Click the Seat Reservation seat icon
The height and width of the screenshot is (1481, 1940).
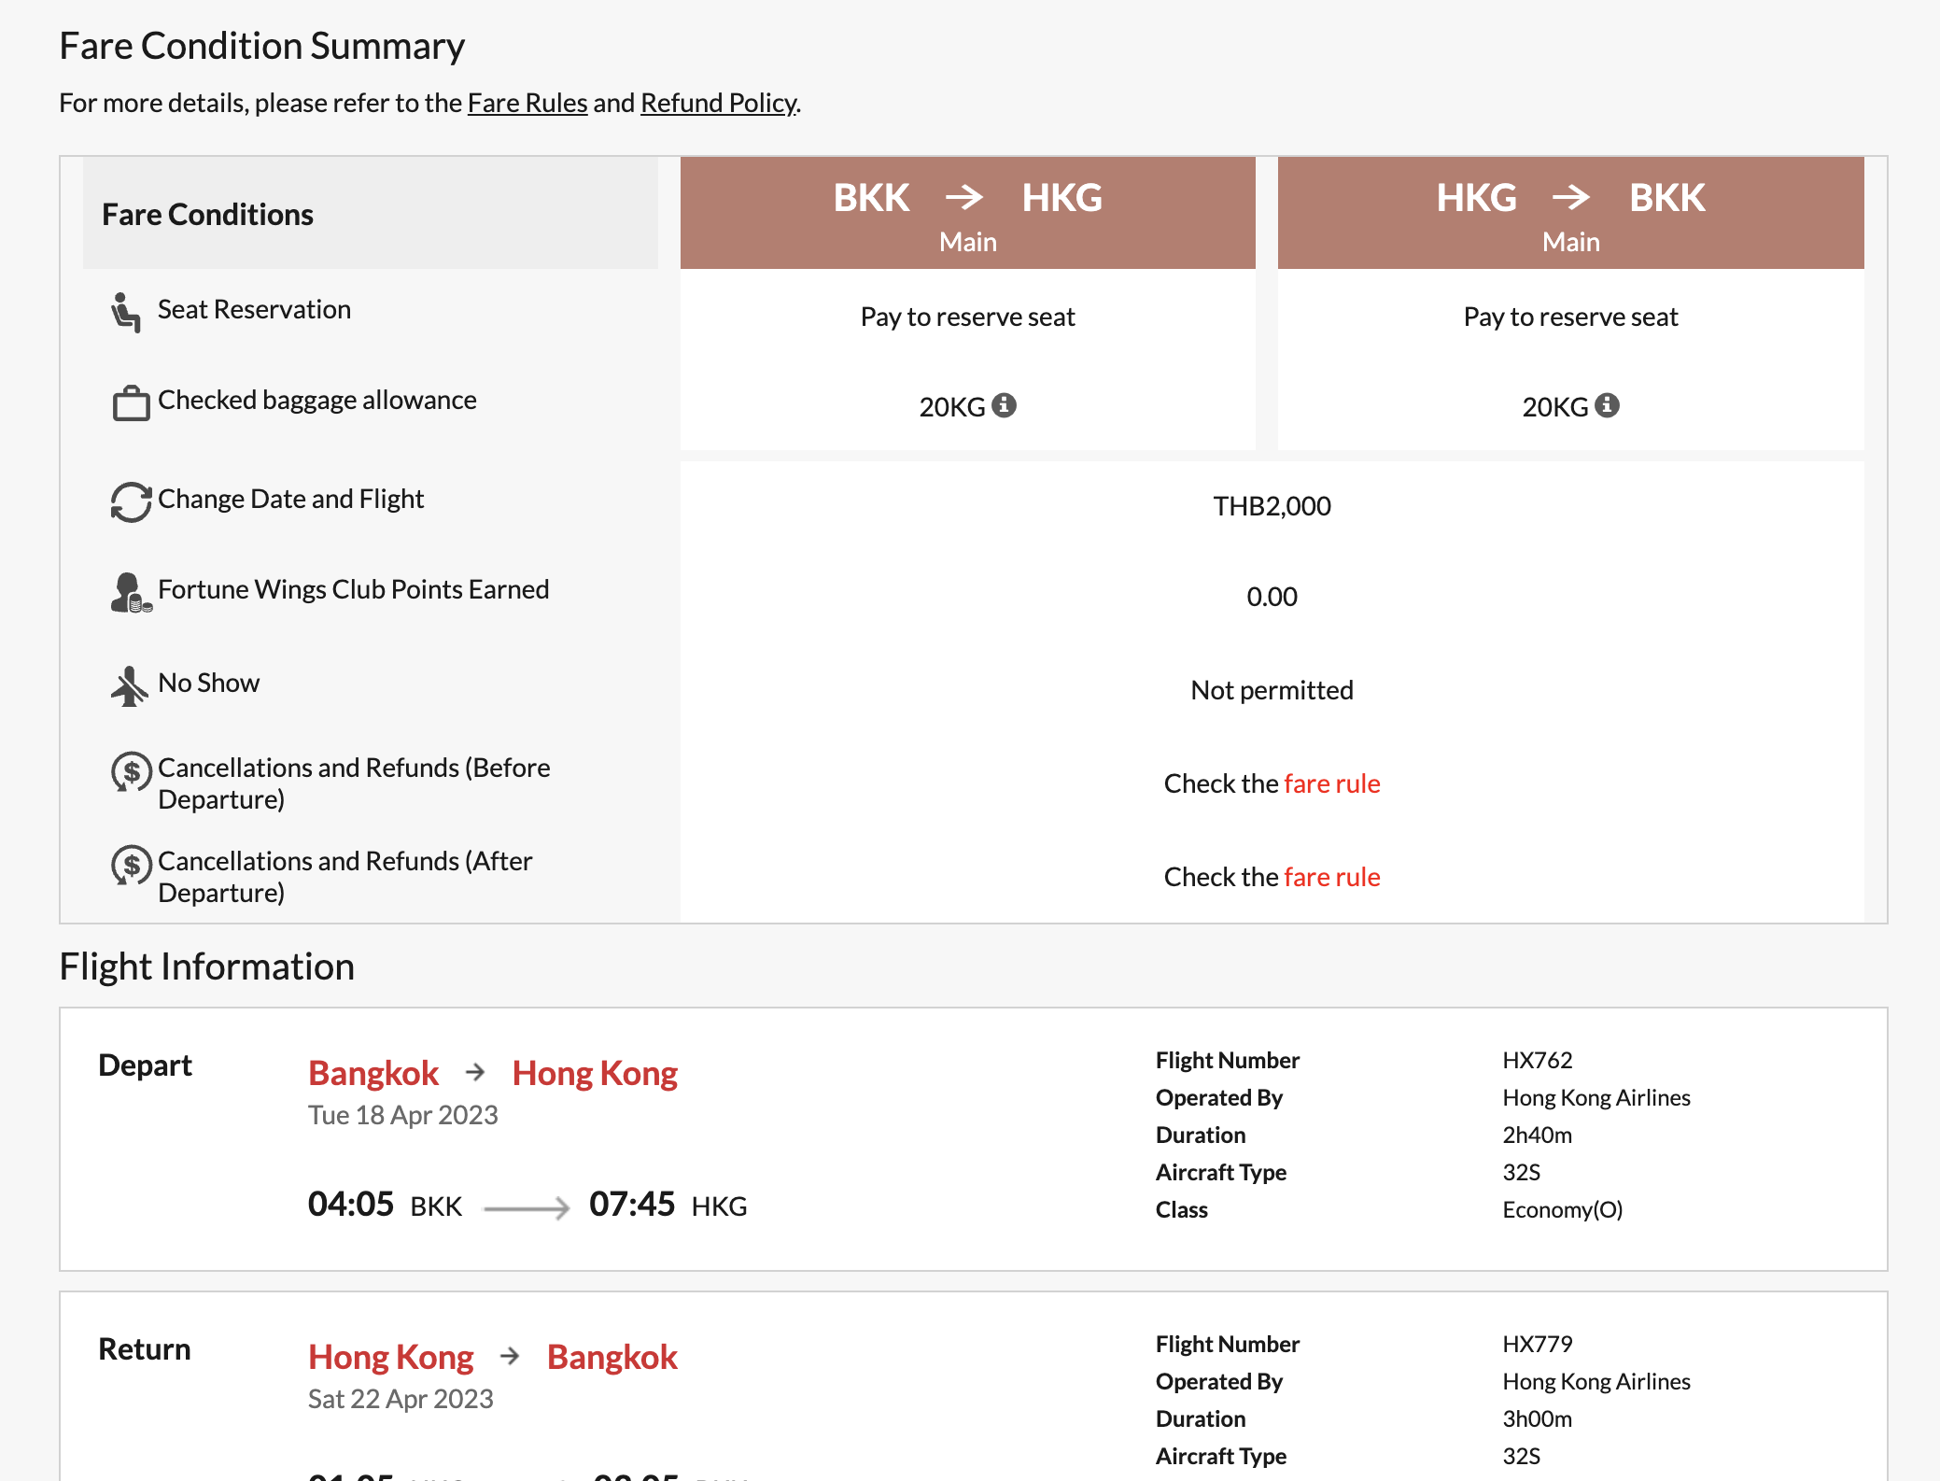point(126,312)
